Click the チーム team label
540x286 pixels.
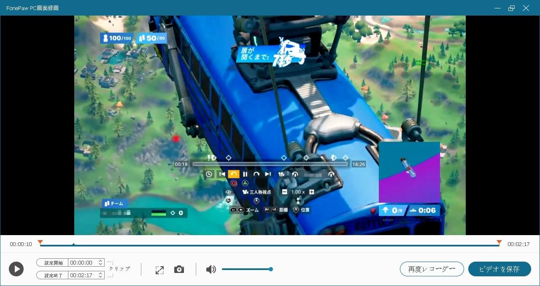click(x=114, y=204)
